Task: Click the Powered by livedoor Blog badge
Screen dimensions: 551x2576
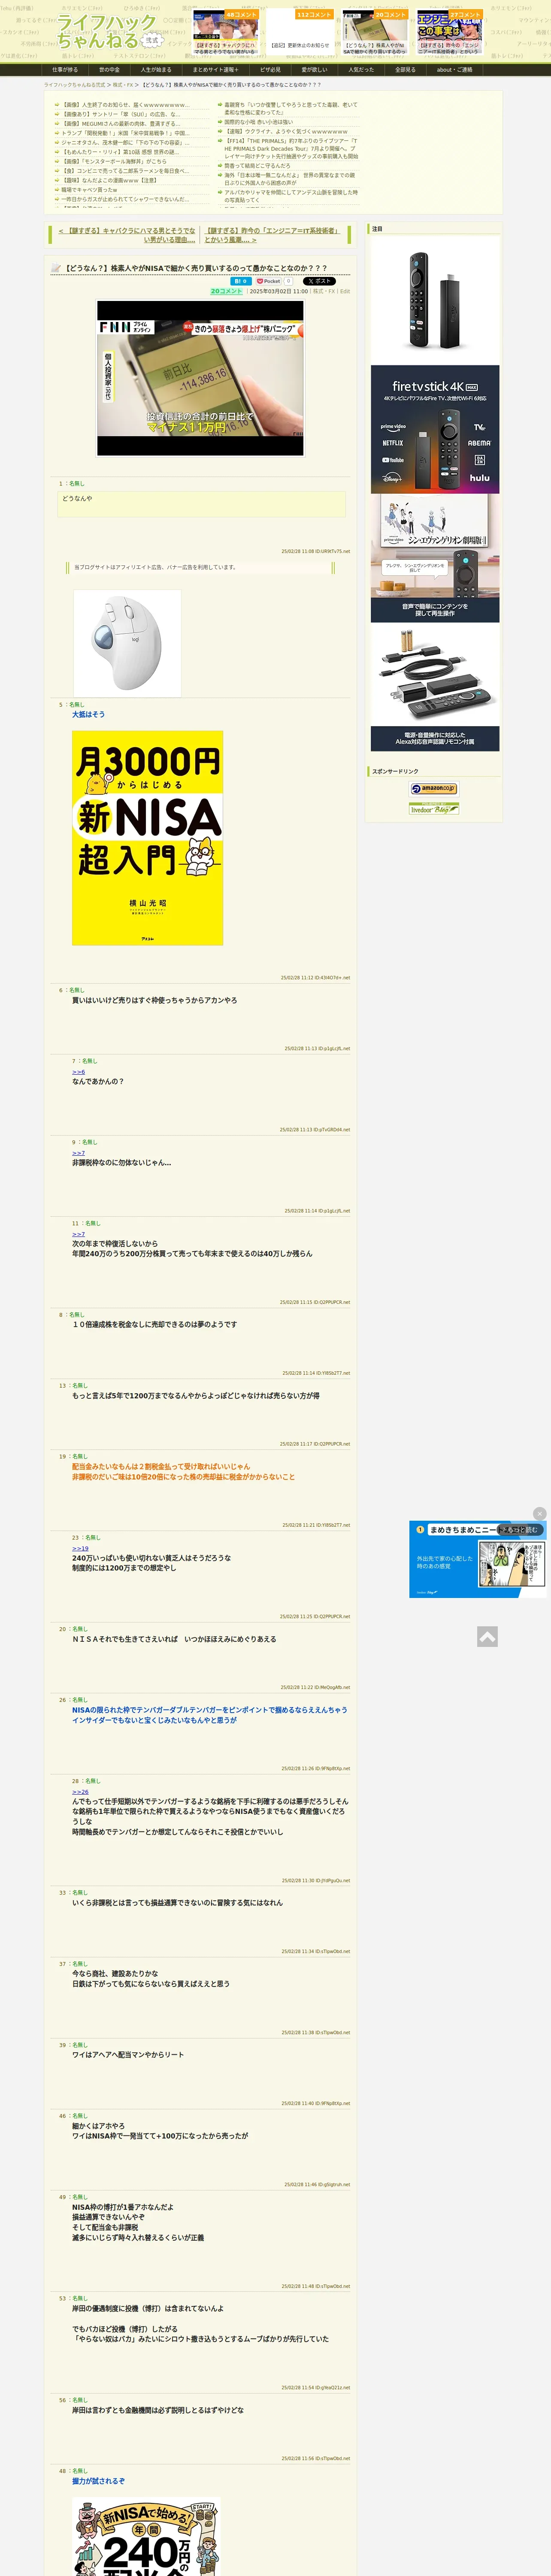Action: 434,808
